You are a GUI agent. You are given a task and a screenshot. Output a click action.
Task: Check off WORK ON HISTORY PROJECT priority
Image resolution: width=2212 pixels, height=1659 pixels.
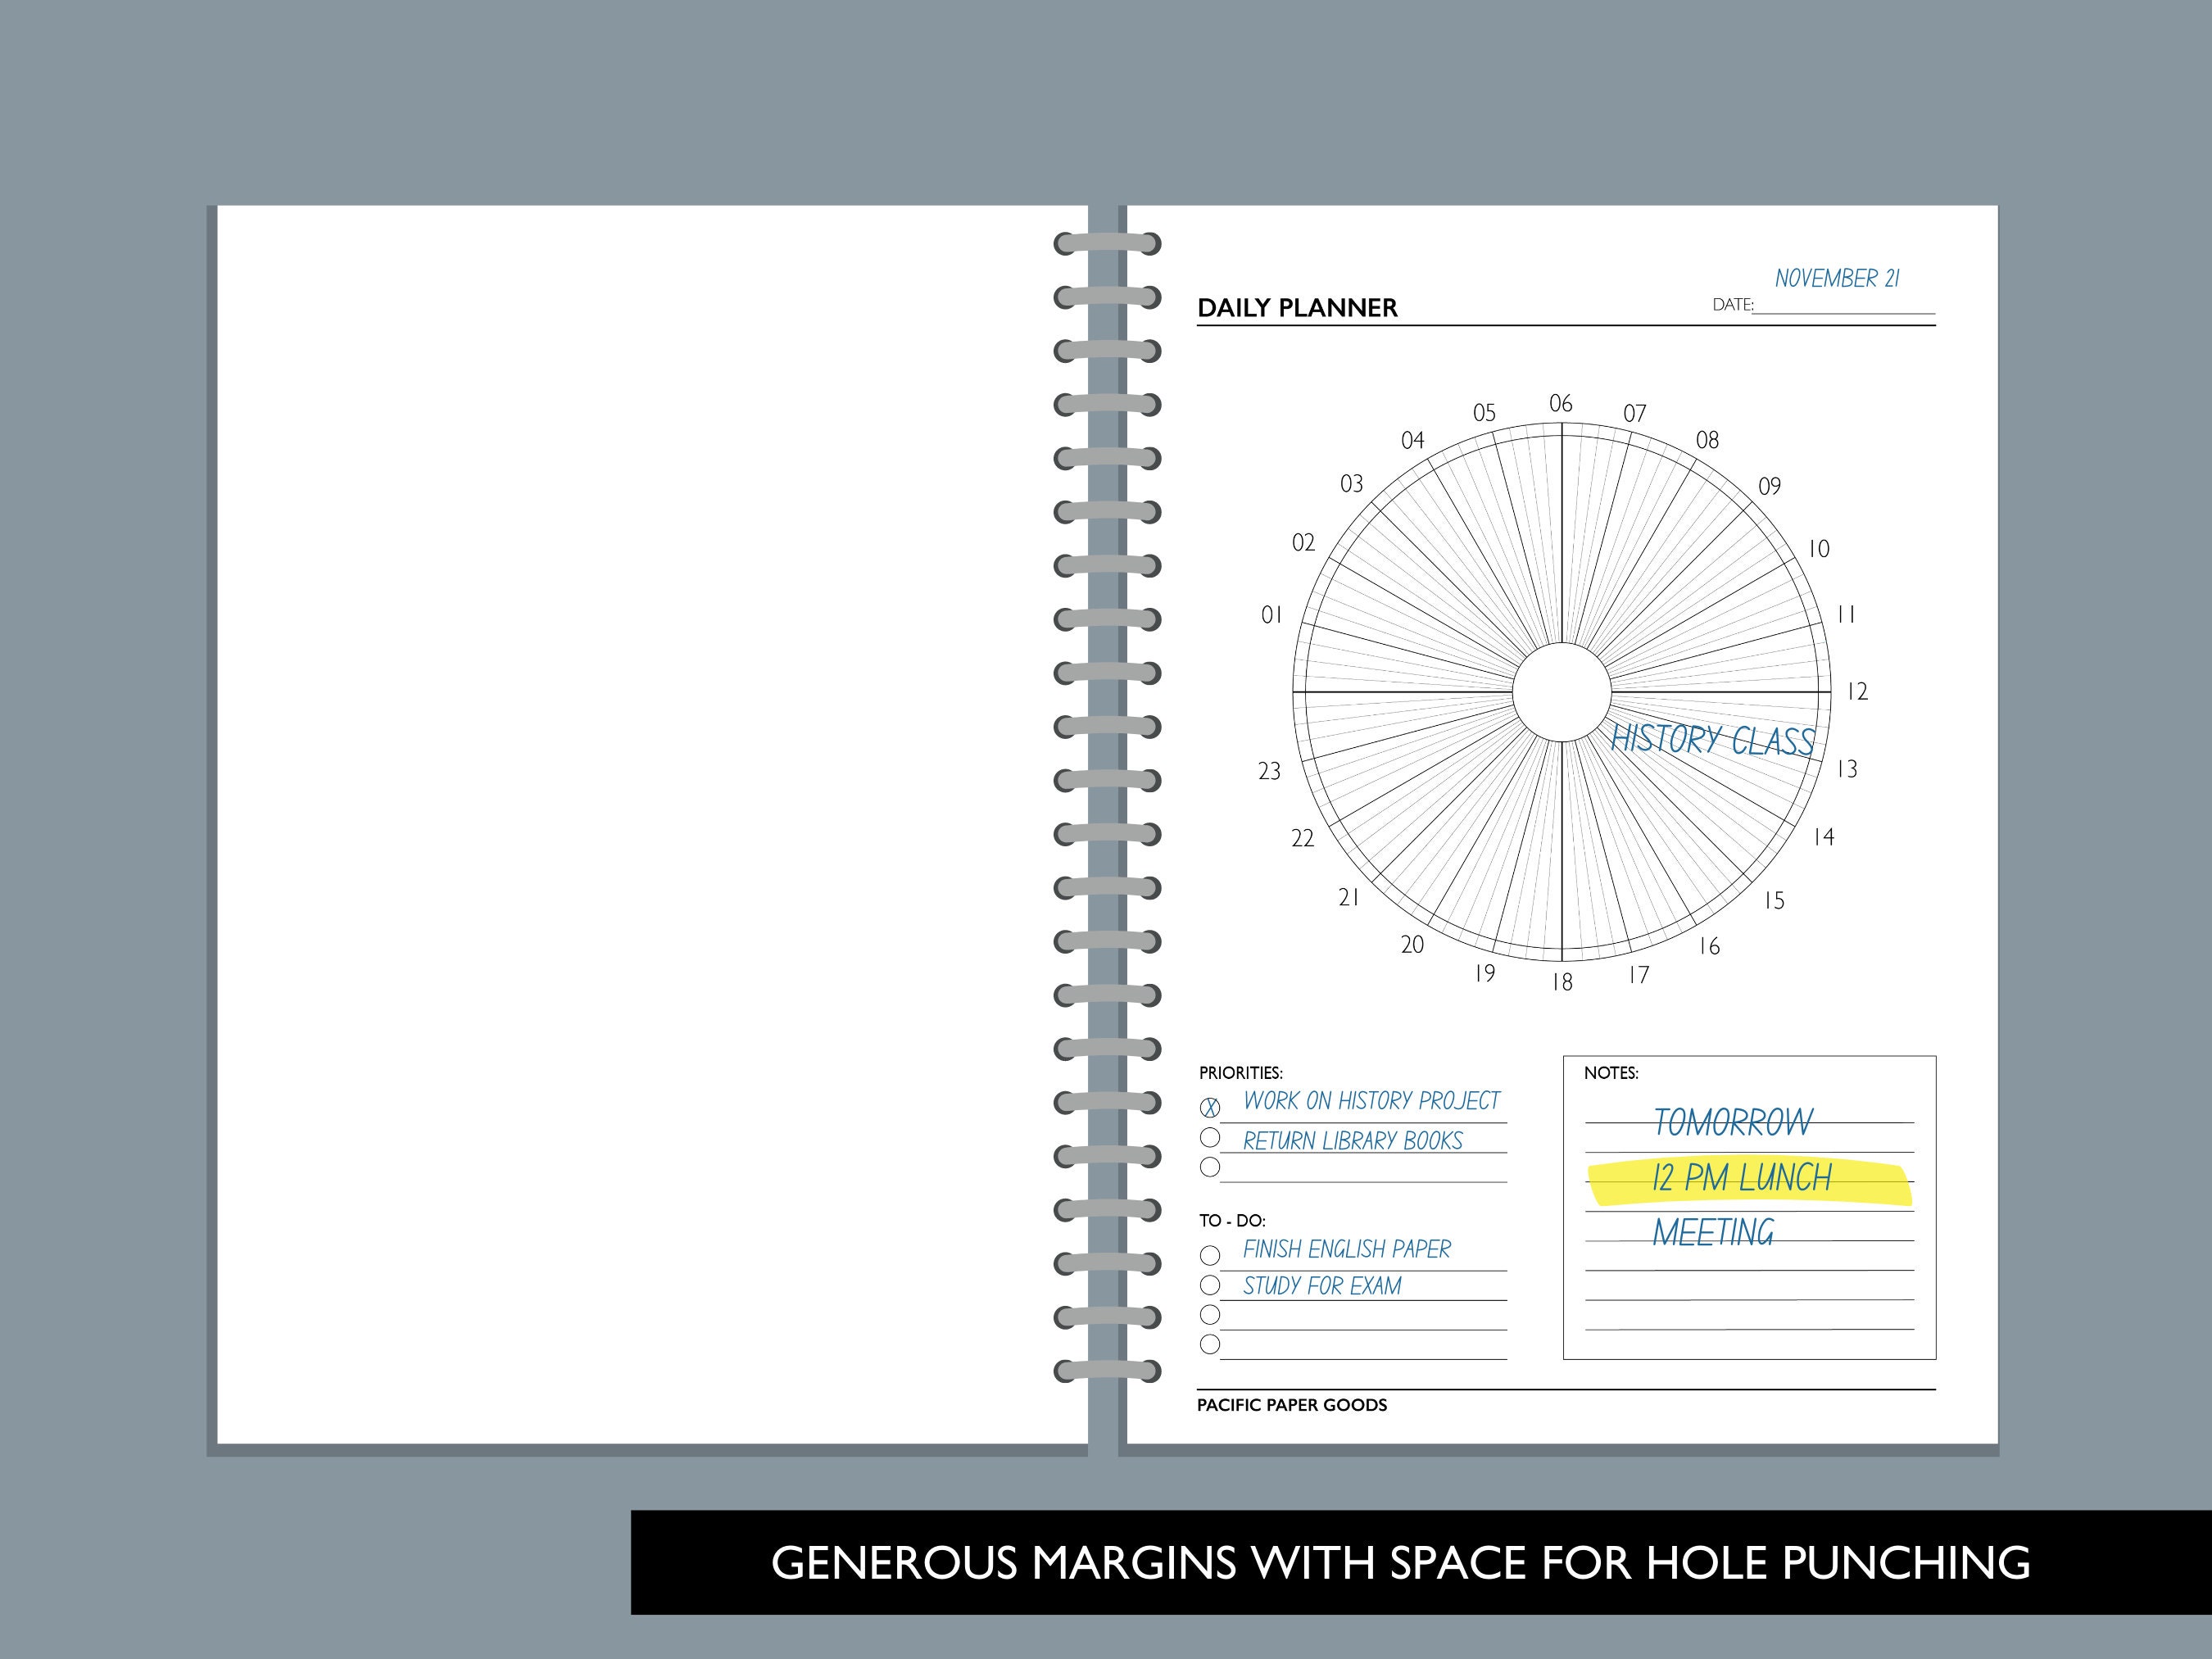click(1211, 1106)
